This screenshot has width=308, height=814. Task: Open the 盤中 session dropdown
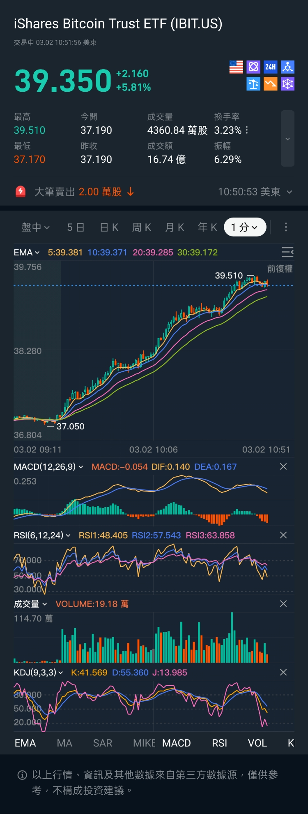pyautogui.click(x=35, y=227)
